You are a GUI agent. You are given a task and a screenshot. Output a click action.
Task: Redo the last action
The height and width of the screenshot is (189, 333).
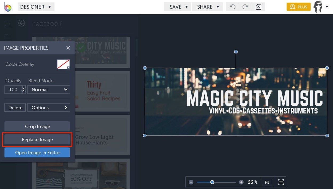(245, 7)
